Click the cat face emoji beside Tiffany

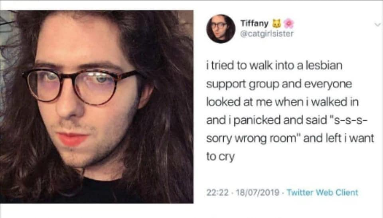click(x=276, y=24)
